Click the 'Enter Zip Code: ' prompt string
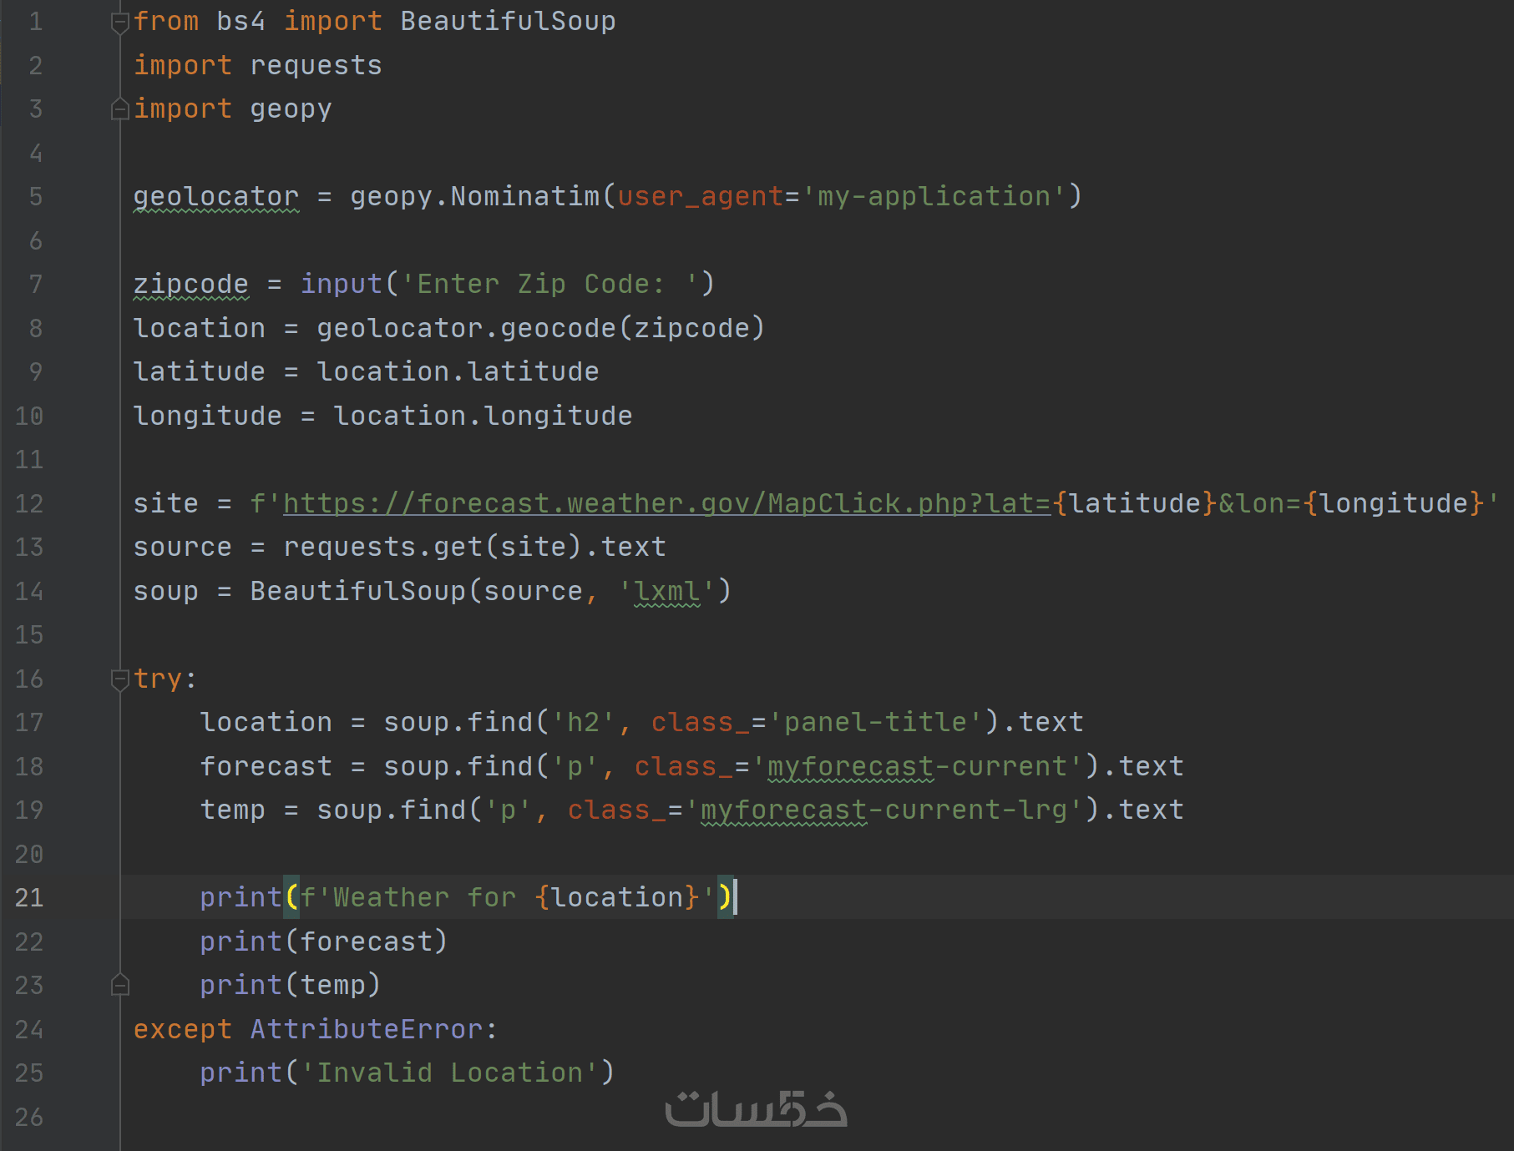Viewport: 1514px width, 1151px height. (550, 284)
